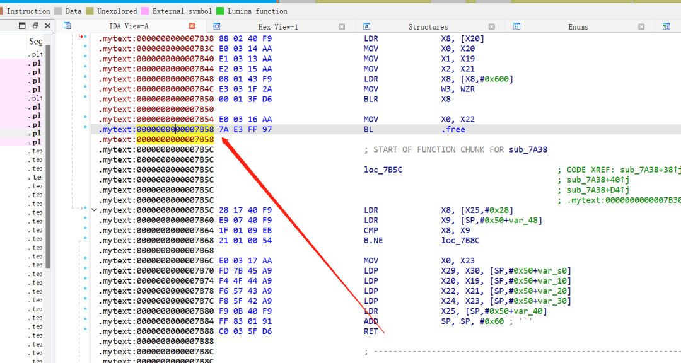Image resolution: width=681 pixels, height=363 pixels.
Task: Collapse the function chunk chevron at loc_7B5C
Action: pyautogui.click(x=94, y=210)
